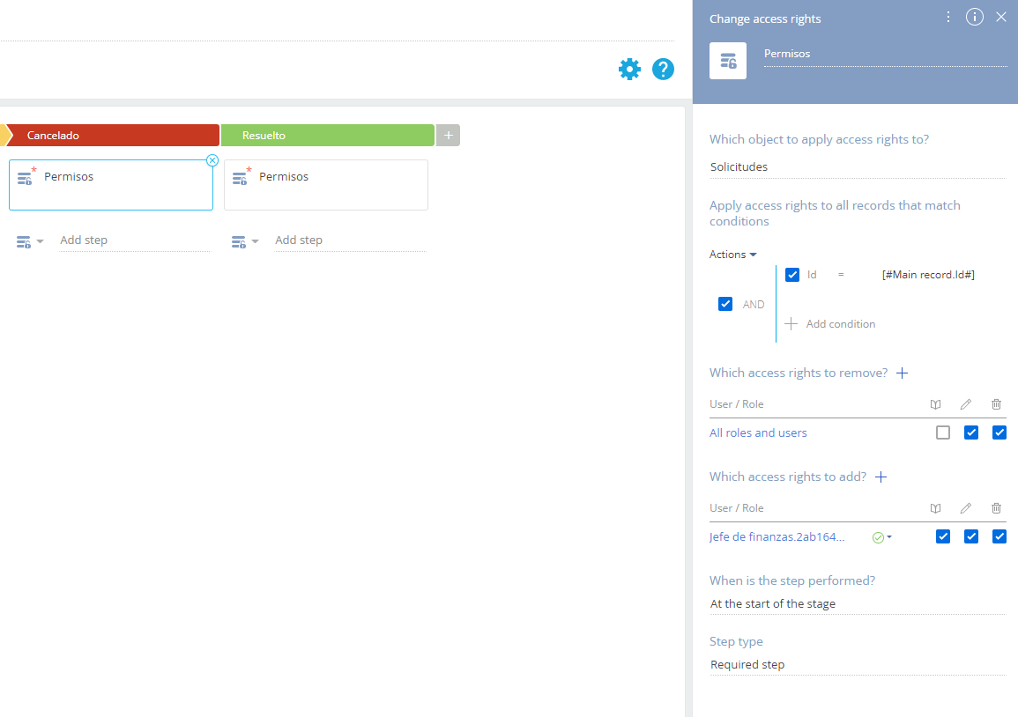The image size is (1018, 717).
Task: Select the Resuelto stage
Action: coord(328,135)
